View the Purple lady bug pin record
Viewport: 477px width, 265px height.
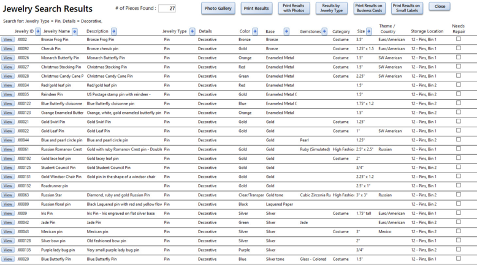coord(7,250)
